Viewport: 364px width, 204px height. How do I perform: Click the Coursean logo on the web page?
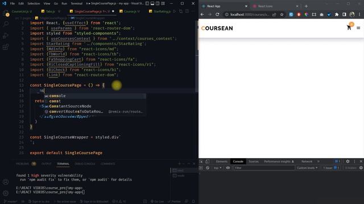click(x=217, y=28)
